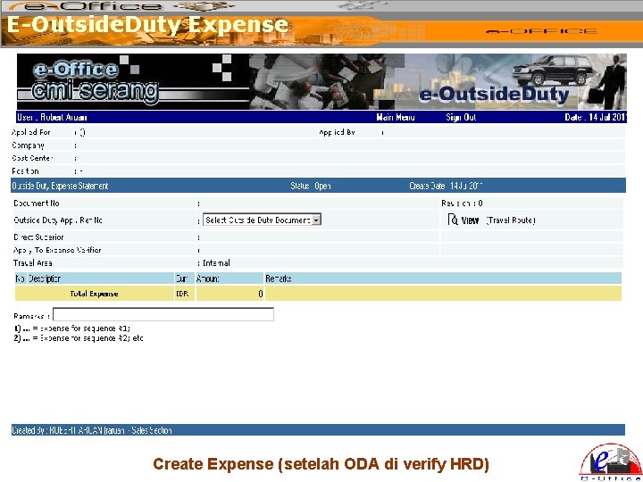
Task: Click the 'Cost Center' label
Action: coord(32,158)
